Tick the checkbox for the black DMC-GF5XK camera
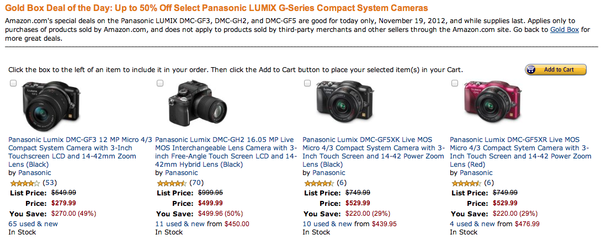601x240 pixels. [x=307, y=83]
